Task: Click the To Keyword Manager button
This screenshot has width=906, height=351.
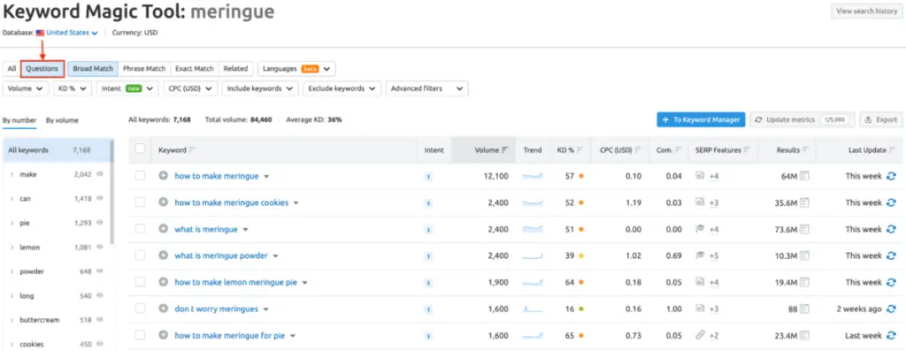Action: click(701, 119)
